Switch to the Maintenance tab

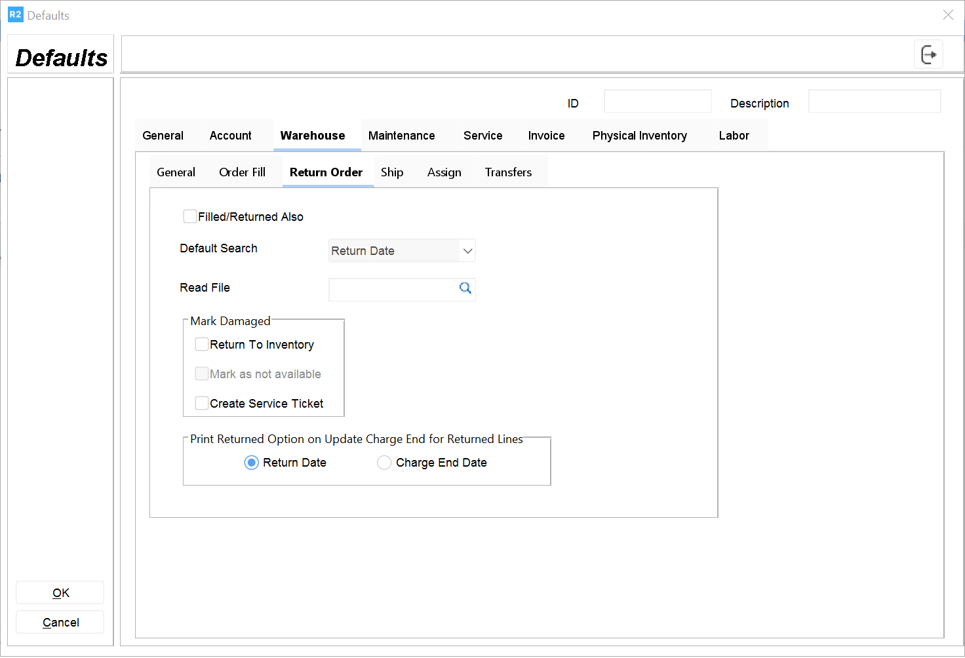[401, 136]
